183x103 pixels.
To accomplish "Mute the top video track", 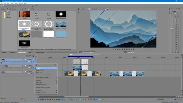I will [33, 60].
